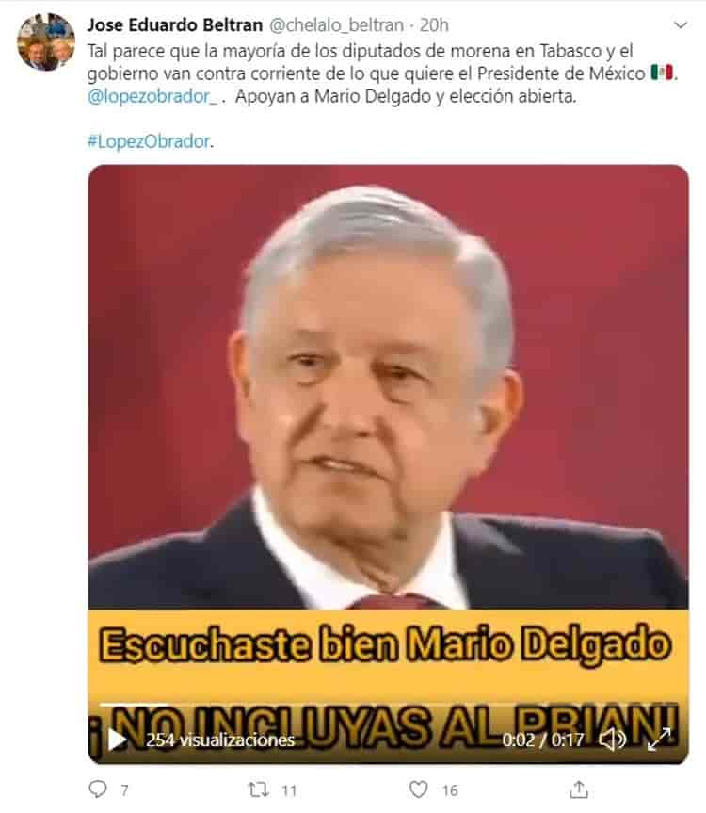706x813 pixels.
Task: Click the reply speech bubble icon
Action: (98, 789)
